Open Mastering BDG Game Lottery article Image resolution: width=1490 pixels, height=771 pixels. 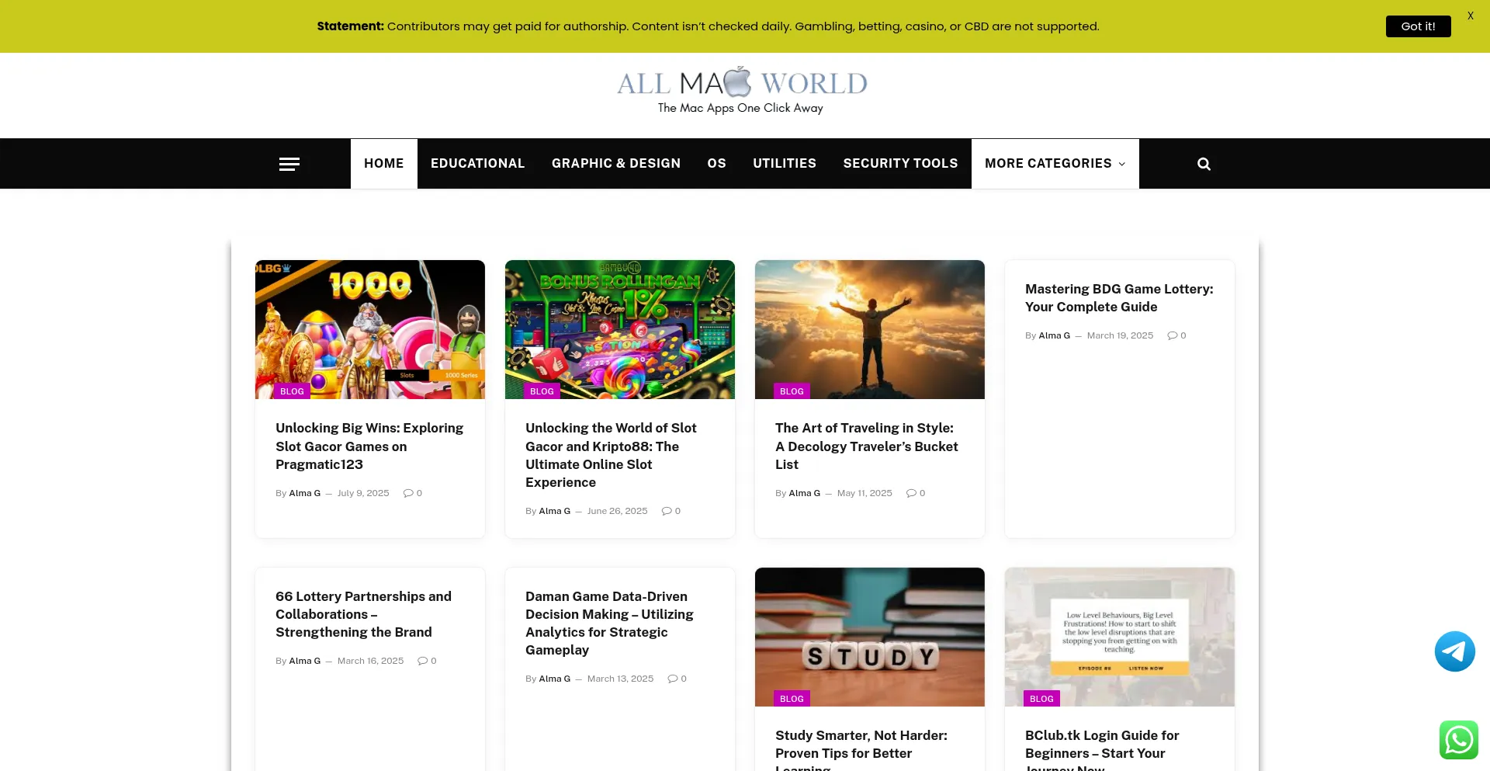tap(1119, 298)
